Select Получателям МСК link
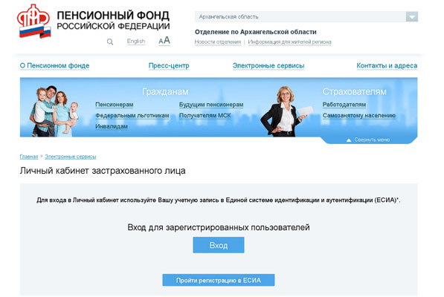444x297 pixels. 205,115
